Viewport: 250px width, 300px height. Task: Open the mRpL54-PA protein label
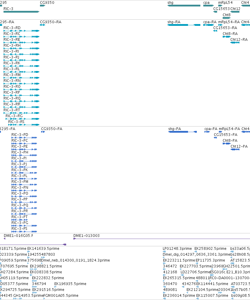[x=229, y=129]
